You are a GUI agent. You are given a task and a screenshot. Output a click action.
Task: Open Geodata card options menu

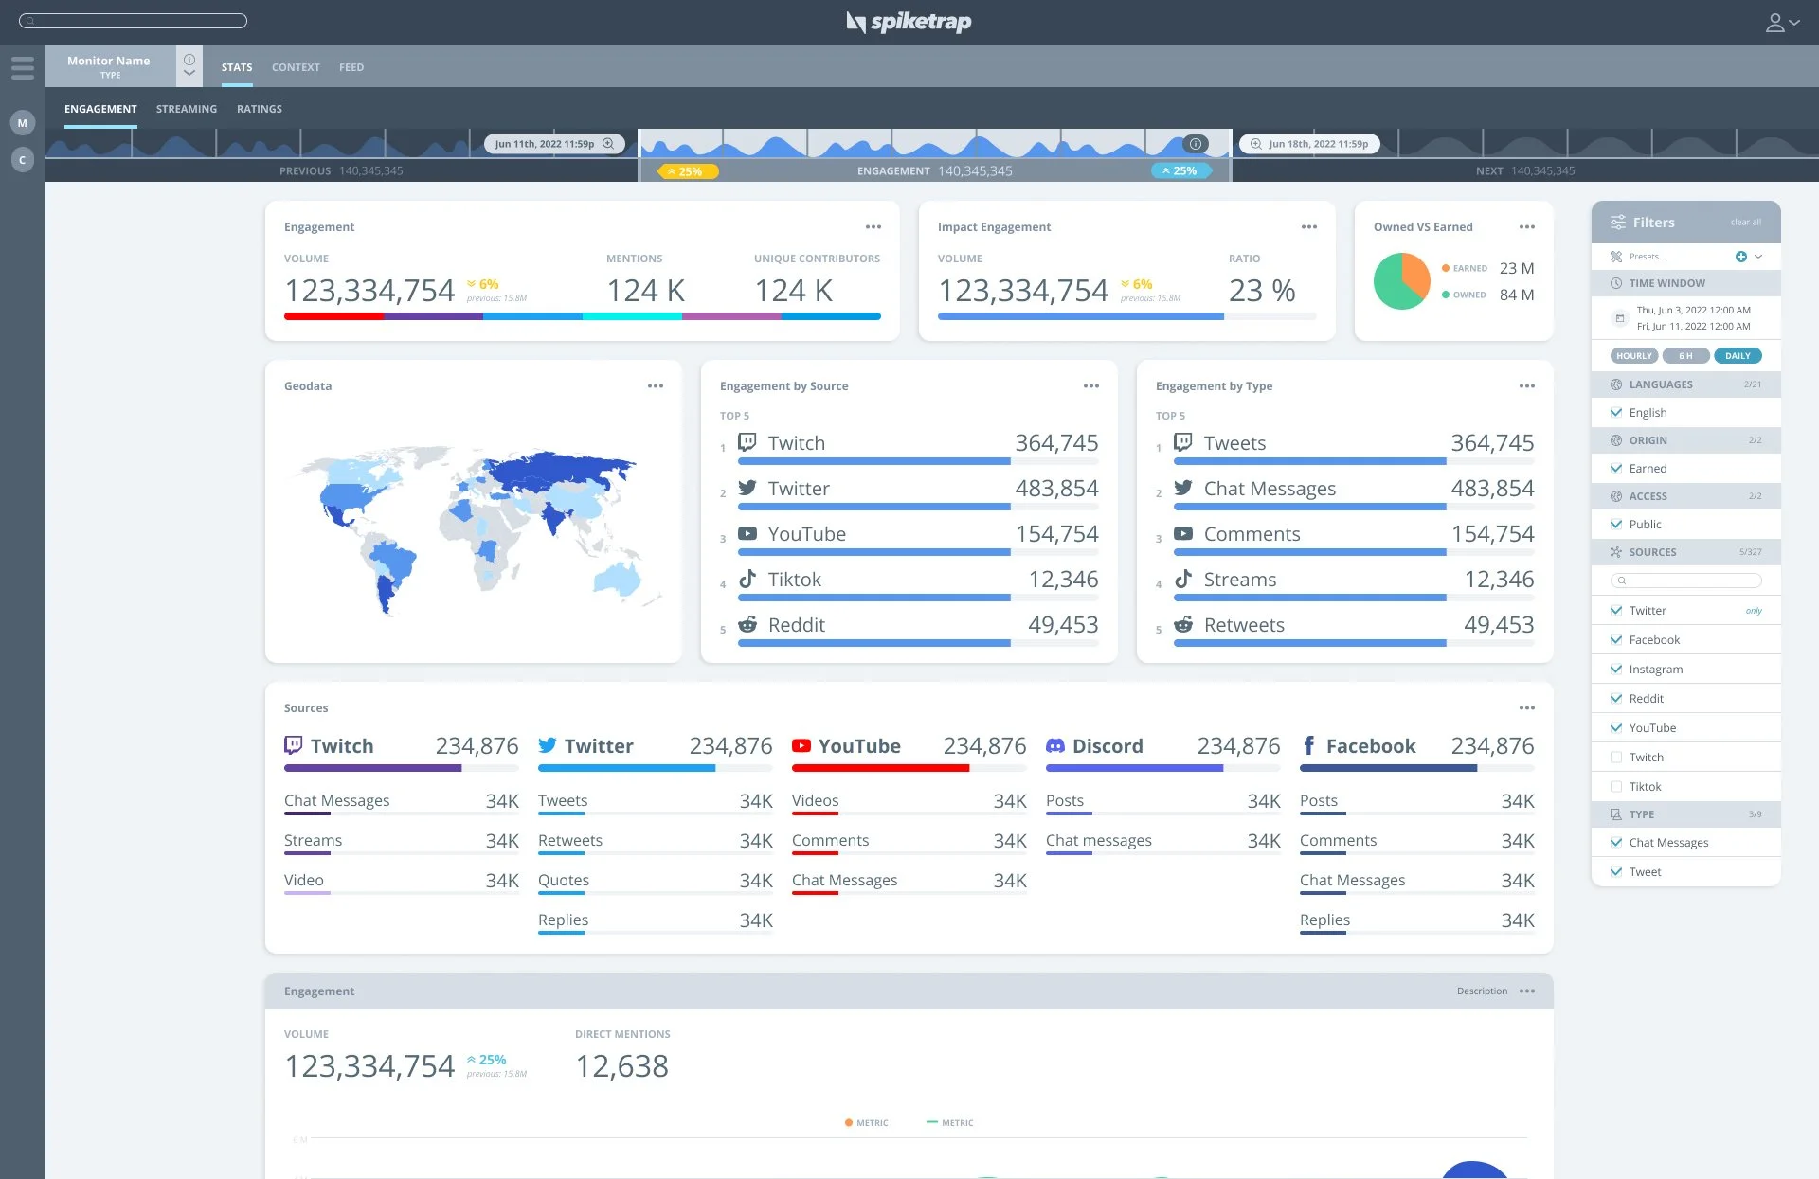656,386
